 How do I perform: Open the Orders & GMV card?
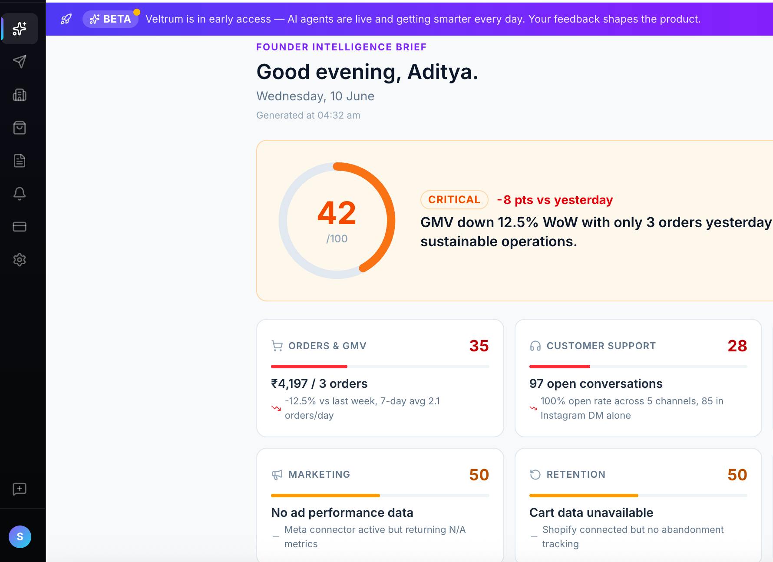[x=380, y=378]
